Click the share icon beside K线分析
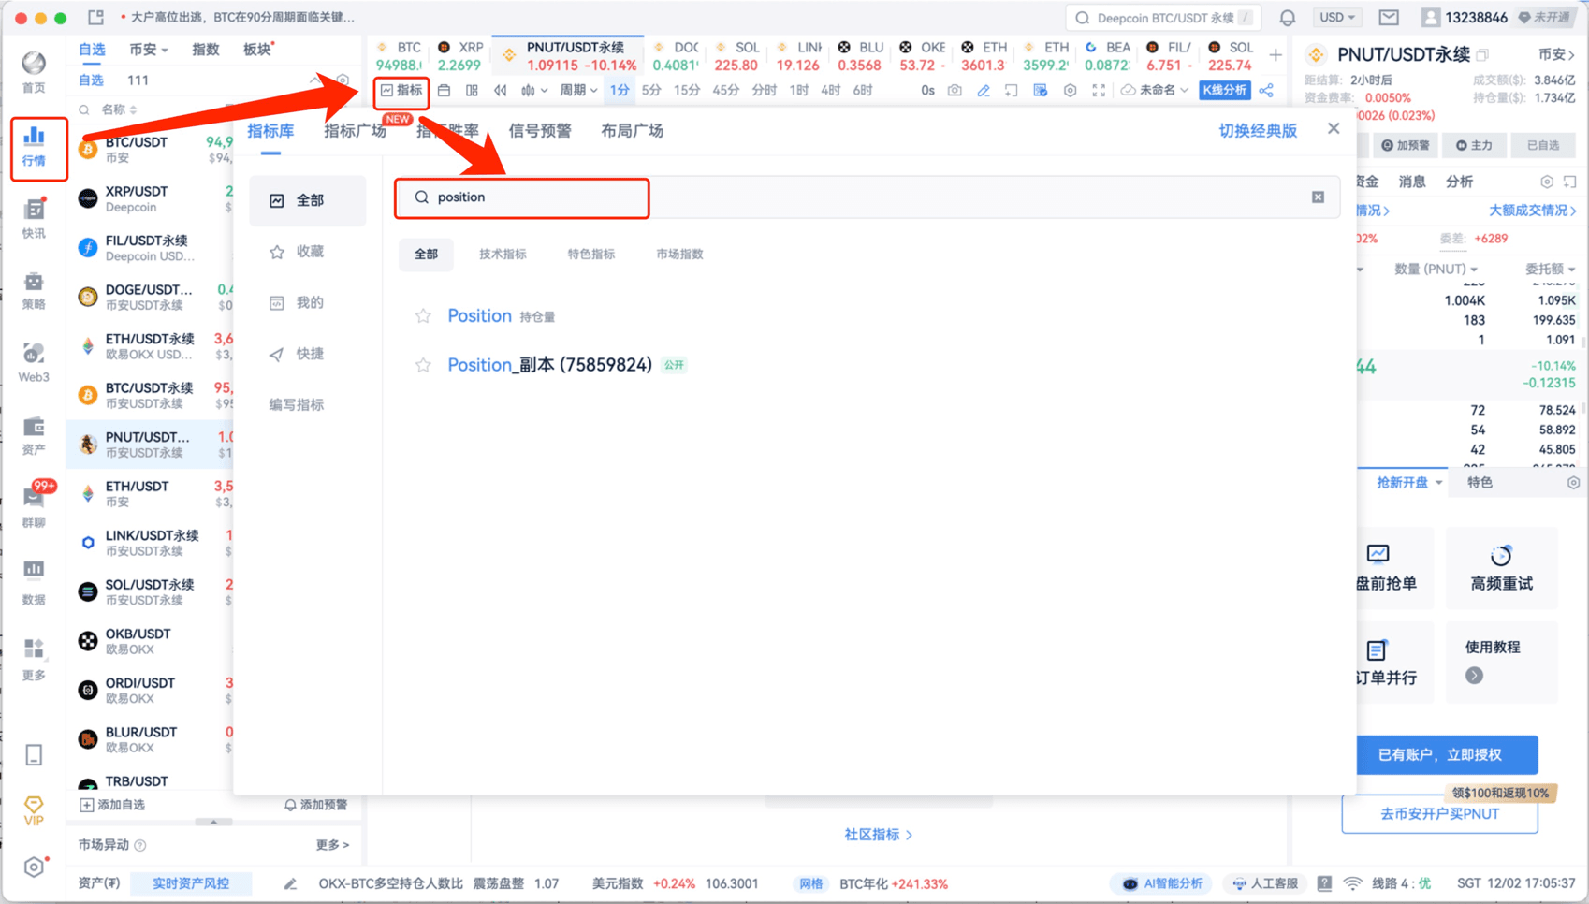 pos(1266,91)
